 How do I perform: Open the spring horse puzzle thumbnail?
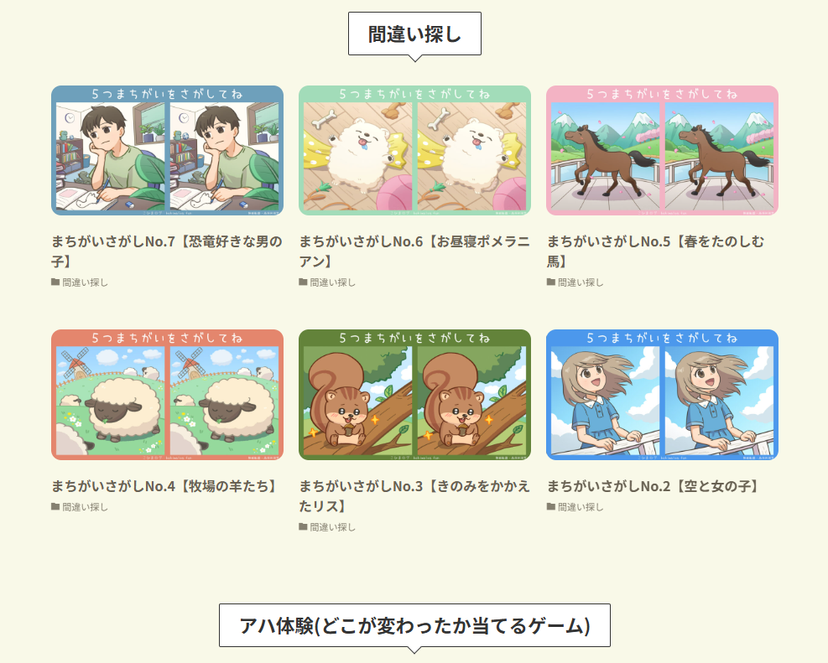pyautogui.click(x=662, y=150)
